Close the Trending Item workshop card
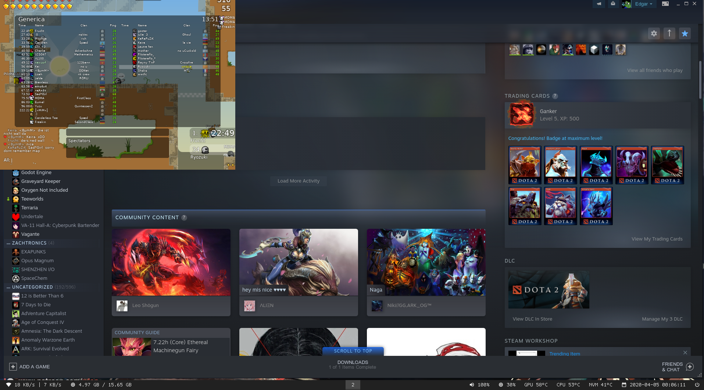This screenshot has height=390, width=704. pyautogui.click(x=685, y=353)
